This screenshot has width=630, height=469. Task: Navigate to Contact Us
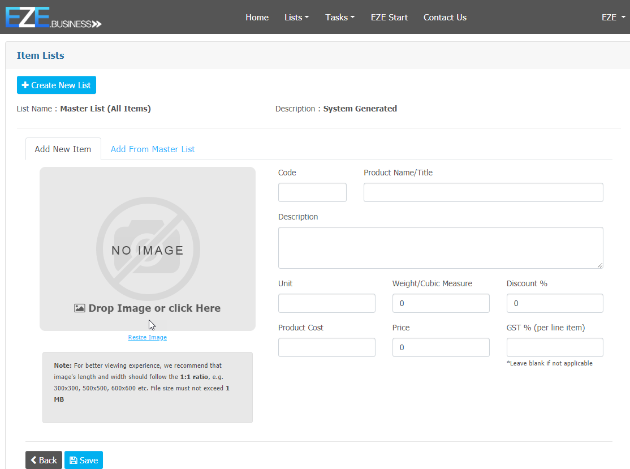click(x=445, y=18)
